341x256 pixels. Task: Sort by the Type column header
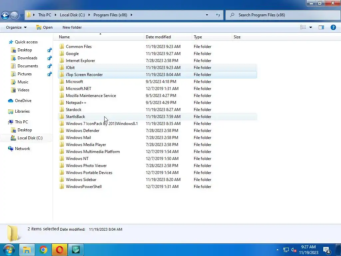198,37
